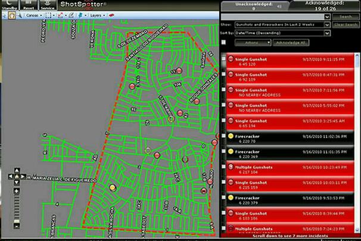Click the Standby button

(10, 5)
